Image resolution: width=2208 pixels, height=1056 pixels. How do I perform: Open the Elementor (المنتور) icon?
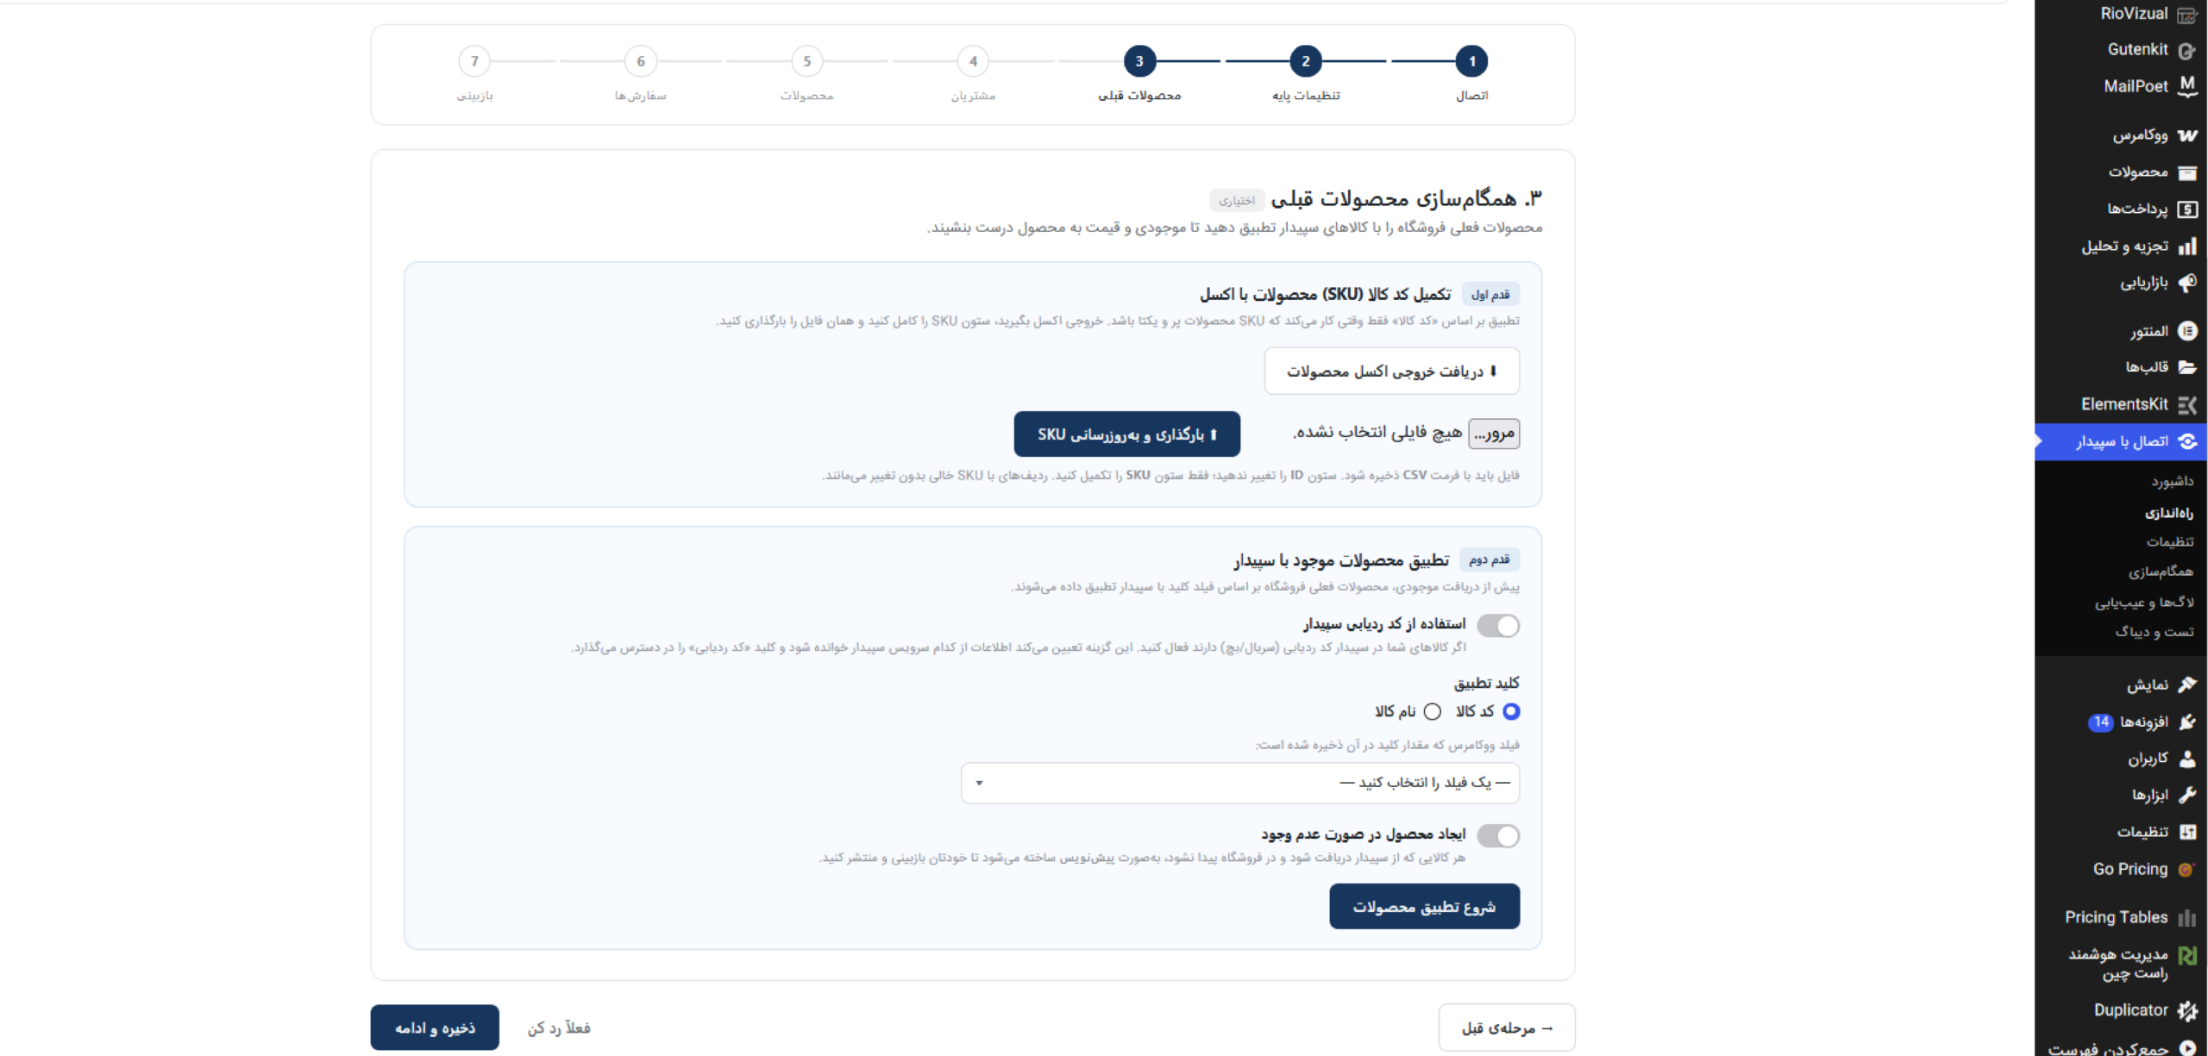click(2186, 331)
